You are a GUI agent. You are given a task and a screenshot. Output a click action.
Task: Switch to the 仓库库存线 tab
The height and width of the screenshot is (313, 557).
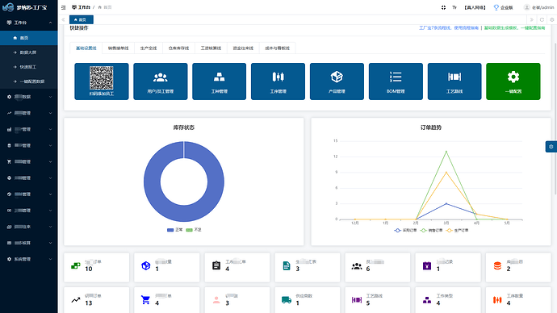[x=178, y=48]
